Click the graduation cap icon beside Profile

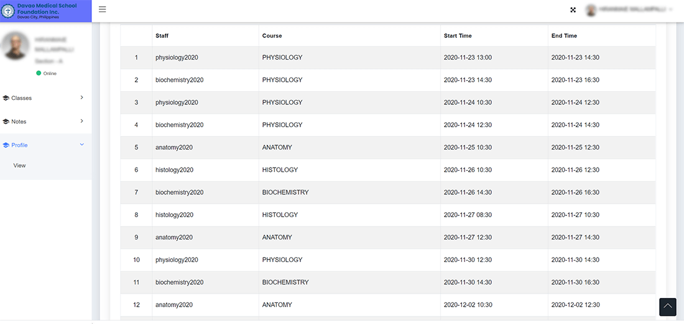[6, 145]
